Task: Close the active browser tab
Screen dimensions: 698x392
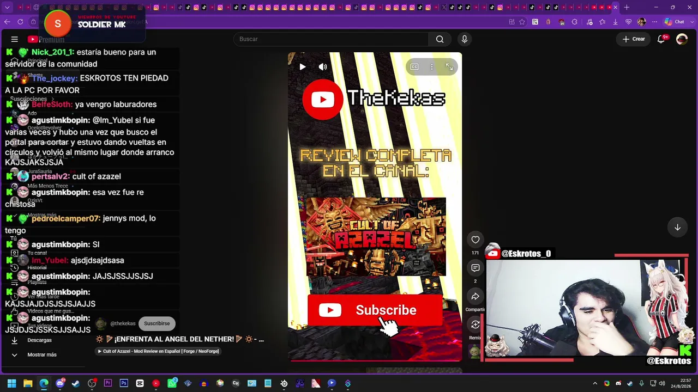Action: click(x=616, y=8)
